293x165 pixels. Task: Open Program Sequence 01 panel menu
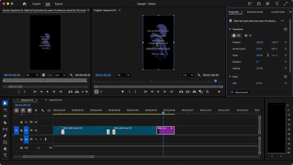(x=120, y=10)
